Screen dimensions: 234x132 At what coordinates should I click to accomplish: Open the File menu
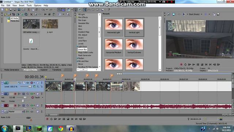click(3, 5)
